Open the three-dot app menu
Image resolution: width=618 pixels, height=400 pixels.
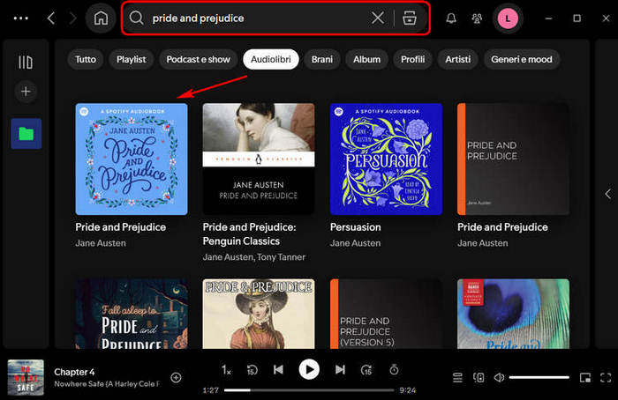(20, 19)
